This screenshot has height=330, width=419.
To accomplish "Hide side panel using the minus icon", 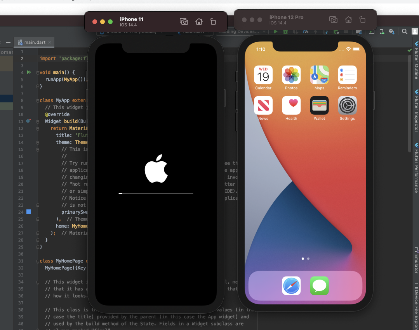I will [x=8, y=42].
